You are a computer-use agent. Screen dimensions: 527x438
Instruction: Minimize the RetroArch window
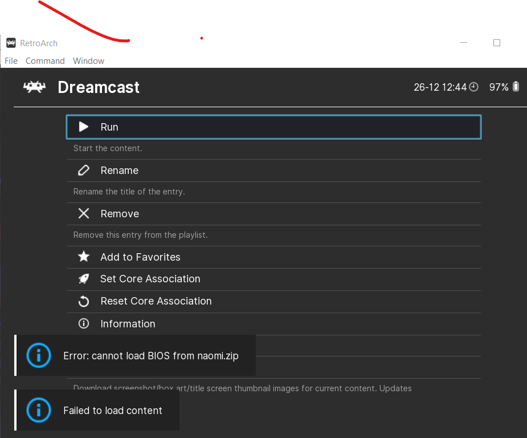[x=464, y=43]
